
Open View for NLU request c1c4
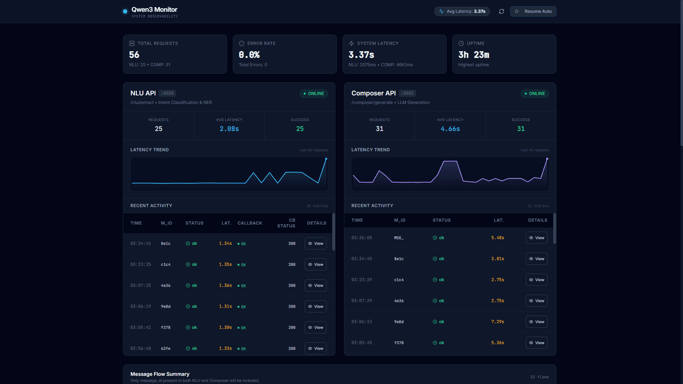pyautogui.click(x=315, y=264)
